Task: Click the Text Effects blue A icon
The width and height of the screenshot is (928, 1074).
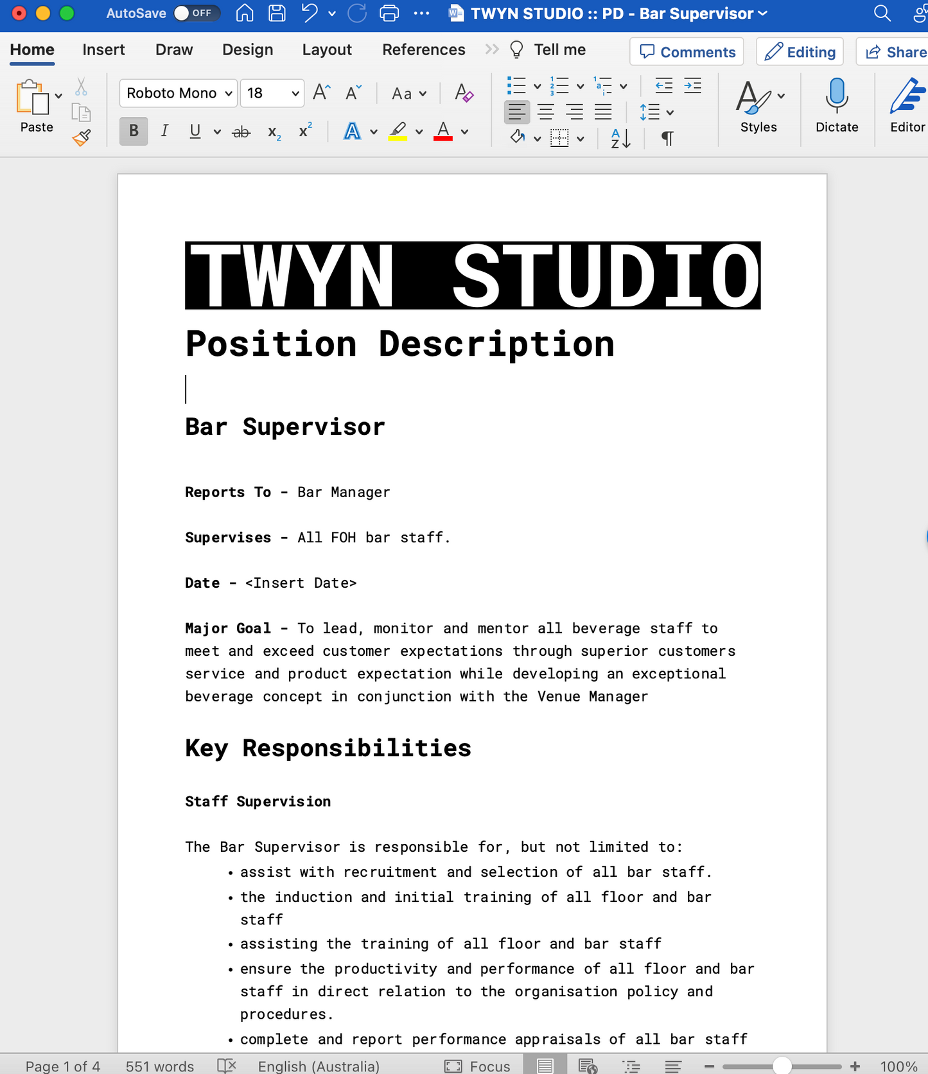Action: tap(352, 131)
